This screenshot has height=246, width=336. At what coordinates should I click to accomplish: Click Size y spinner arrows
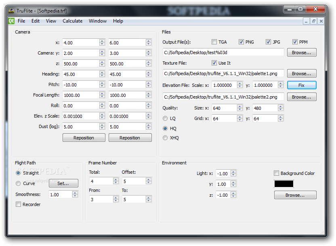(x=281, y=108)
